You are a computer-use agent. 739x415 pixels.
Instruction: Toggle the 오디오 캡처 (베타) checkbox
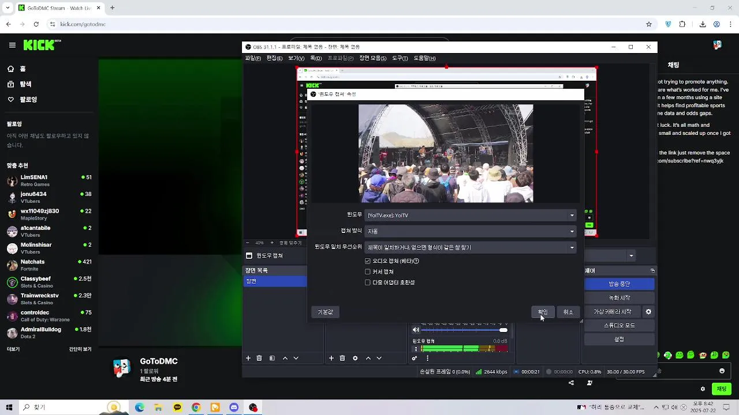pyautogui.click(x=368, y=261)
